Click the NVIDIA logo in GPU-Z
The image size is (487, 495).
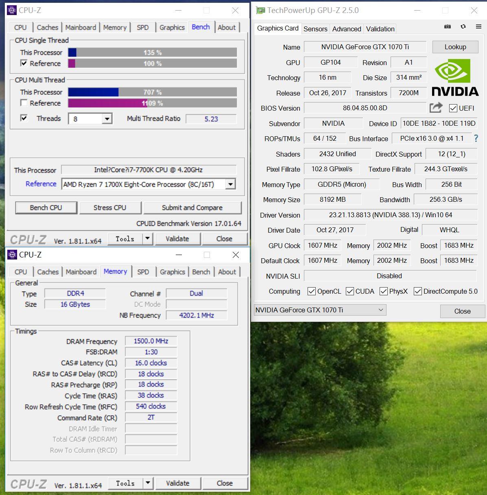[455, 77]
